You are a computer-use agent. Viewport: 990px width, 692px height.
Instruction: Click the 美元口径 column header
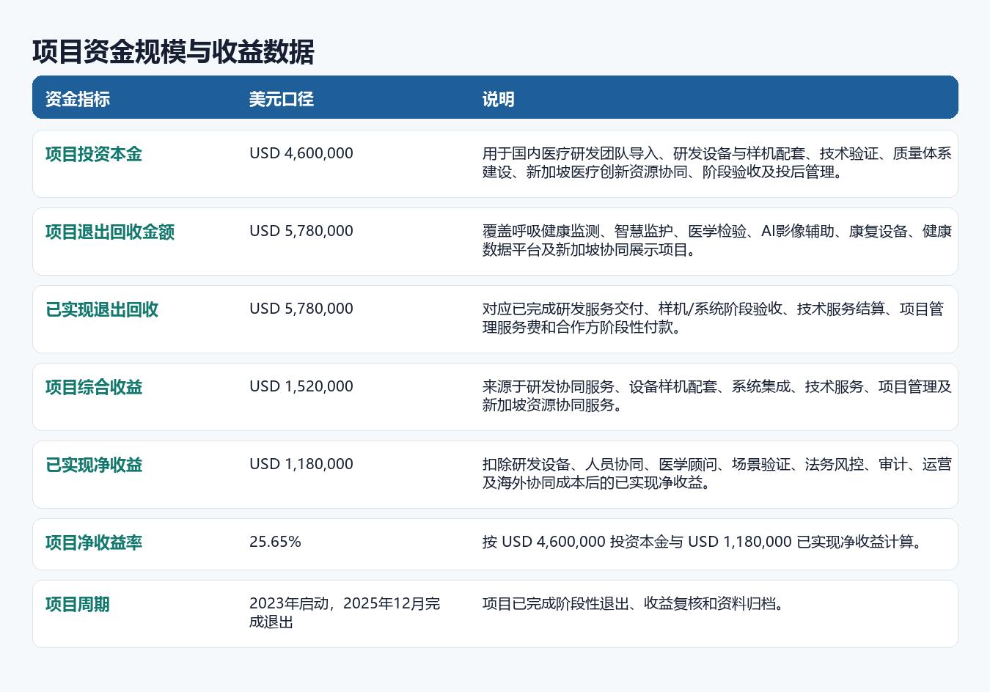click(282, 99)
